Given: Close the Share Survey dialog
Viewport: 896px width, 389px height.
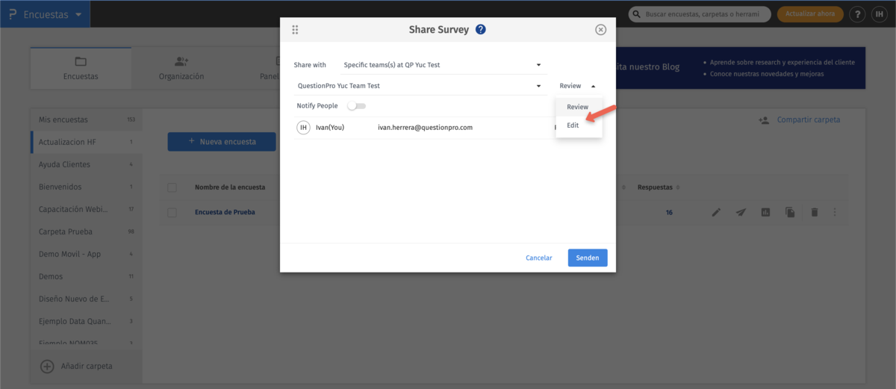Looking at the screenshot, I should coord(600,30).
